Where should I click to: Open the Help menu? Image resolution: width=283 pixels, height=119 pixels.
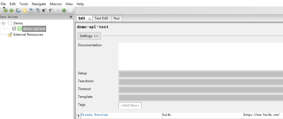click(80, 4)
